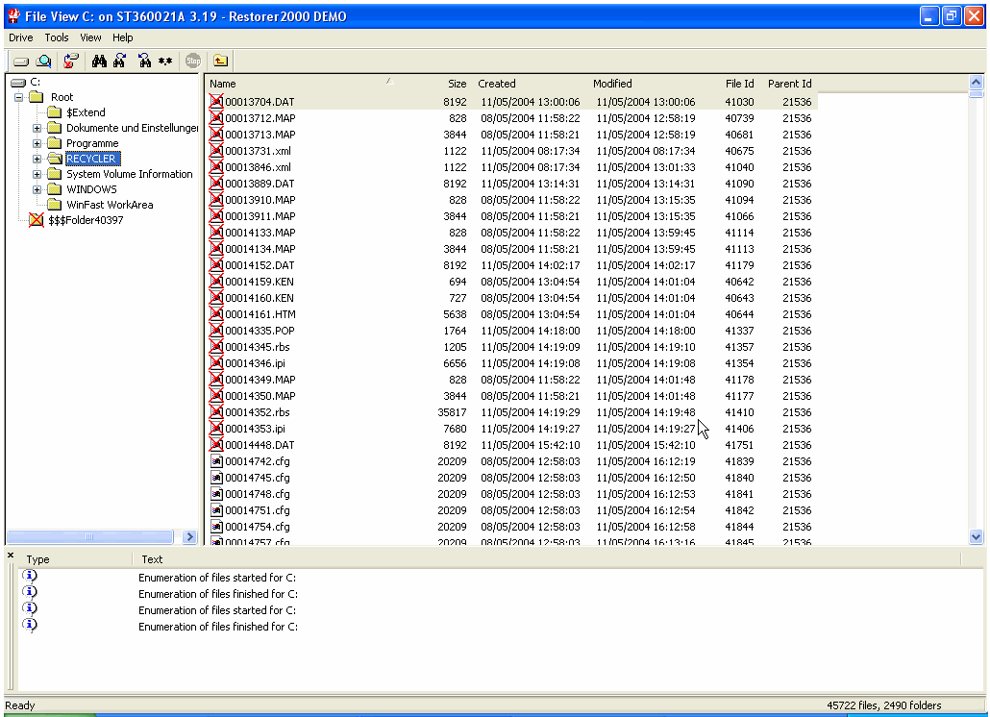The width and height of the screenshot is (990, 717).
Task: Select file 00014748.cfg in list
Action: click(257, 494)
